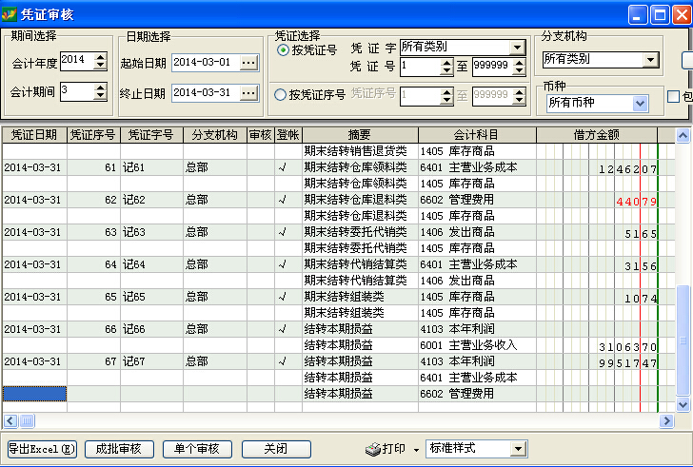Open the 币种 所有币种 dropdown
The width and height of the screenshot is (693, 467).
pyautogui.click(x=640, y=103)
